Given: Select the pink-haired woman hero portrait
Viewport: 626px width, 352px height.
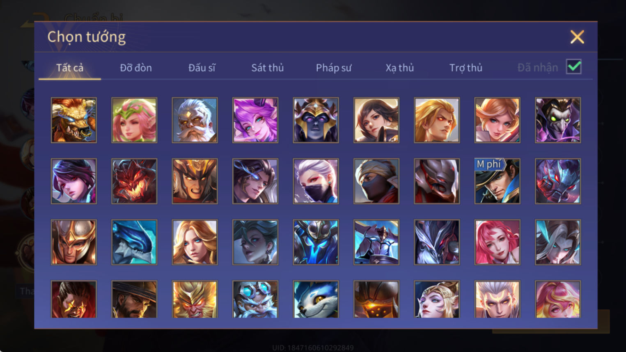Looking at the screenshot, I should tap(497, 242).
